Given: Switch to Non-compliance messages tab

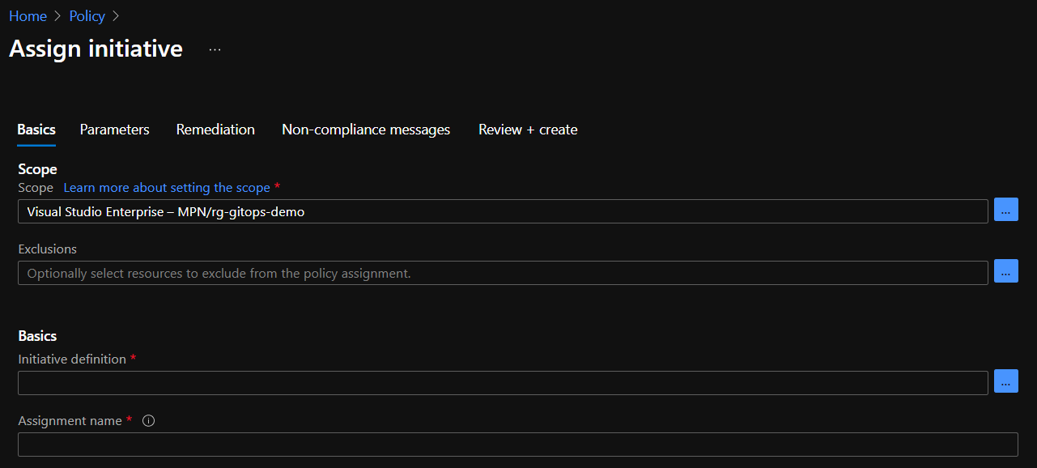Looking at the screenshot, I should pyautogui.click(x=366, y=130).
